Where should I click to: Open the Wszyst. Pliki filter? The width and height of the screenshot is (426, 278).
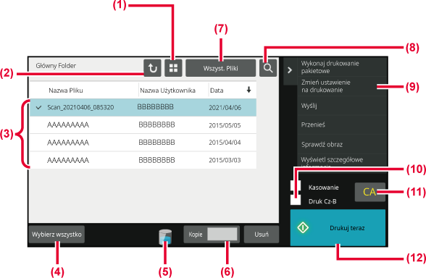(220, 68)
